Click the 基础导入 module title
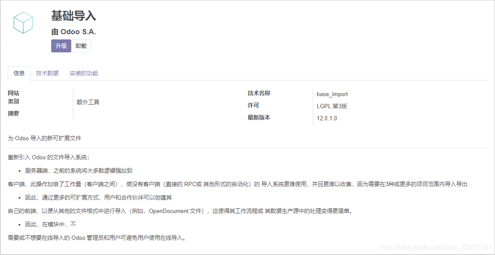 click(74, 16)
